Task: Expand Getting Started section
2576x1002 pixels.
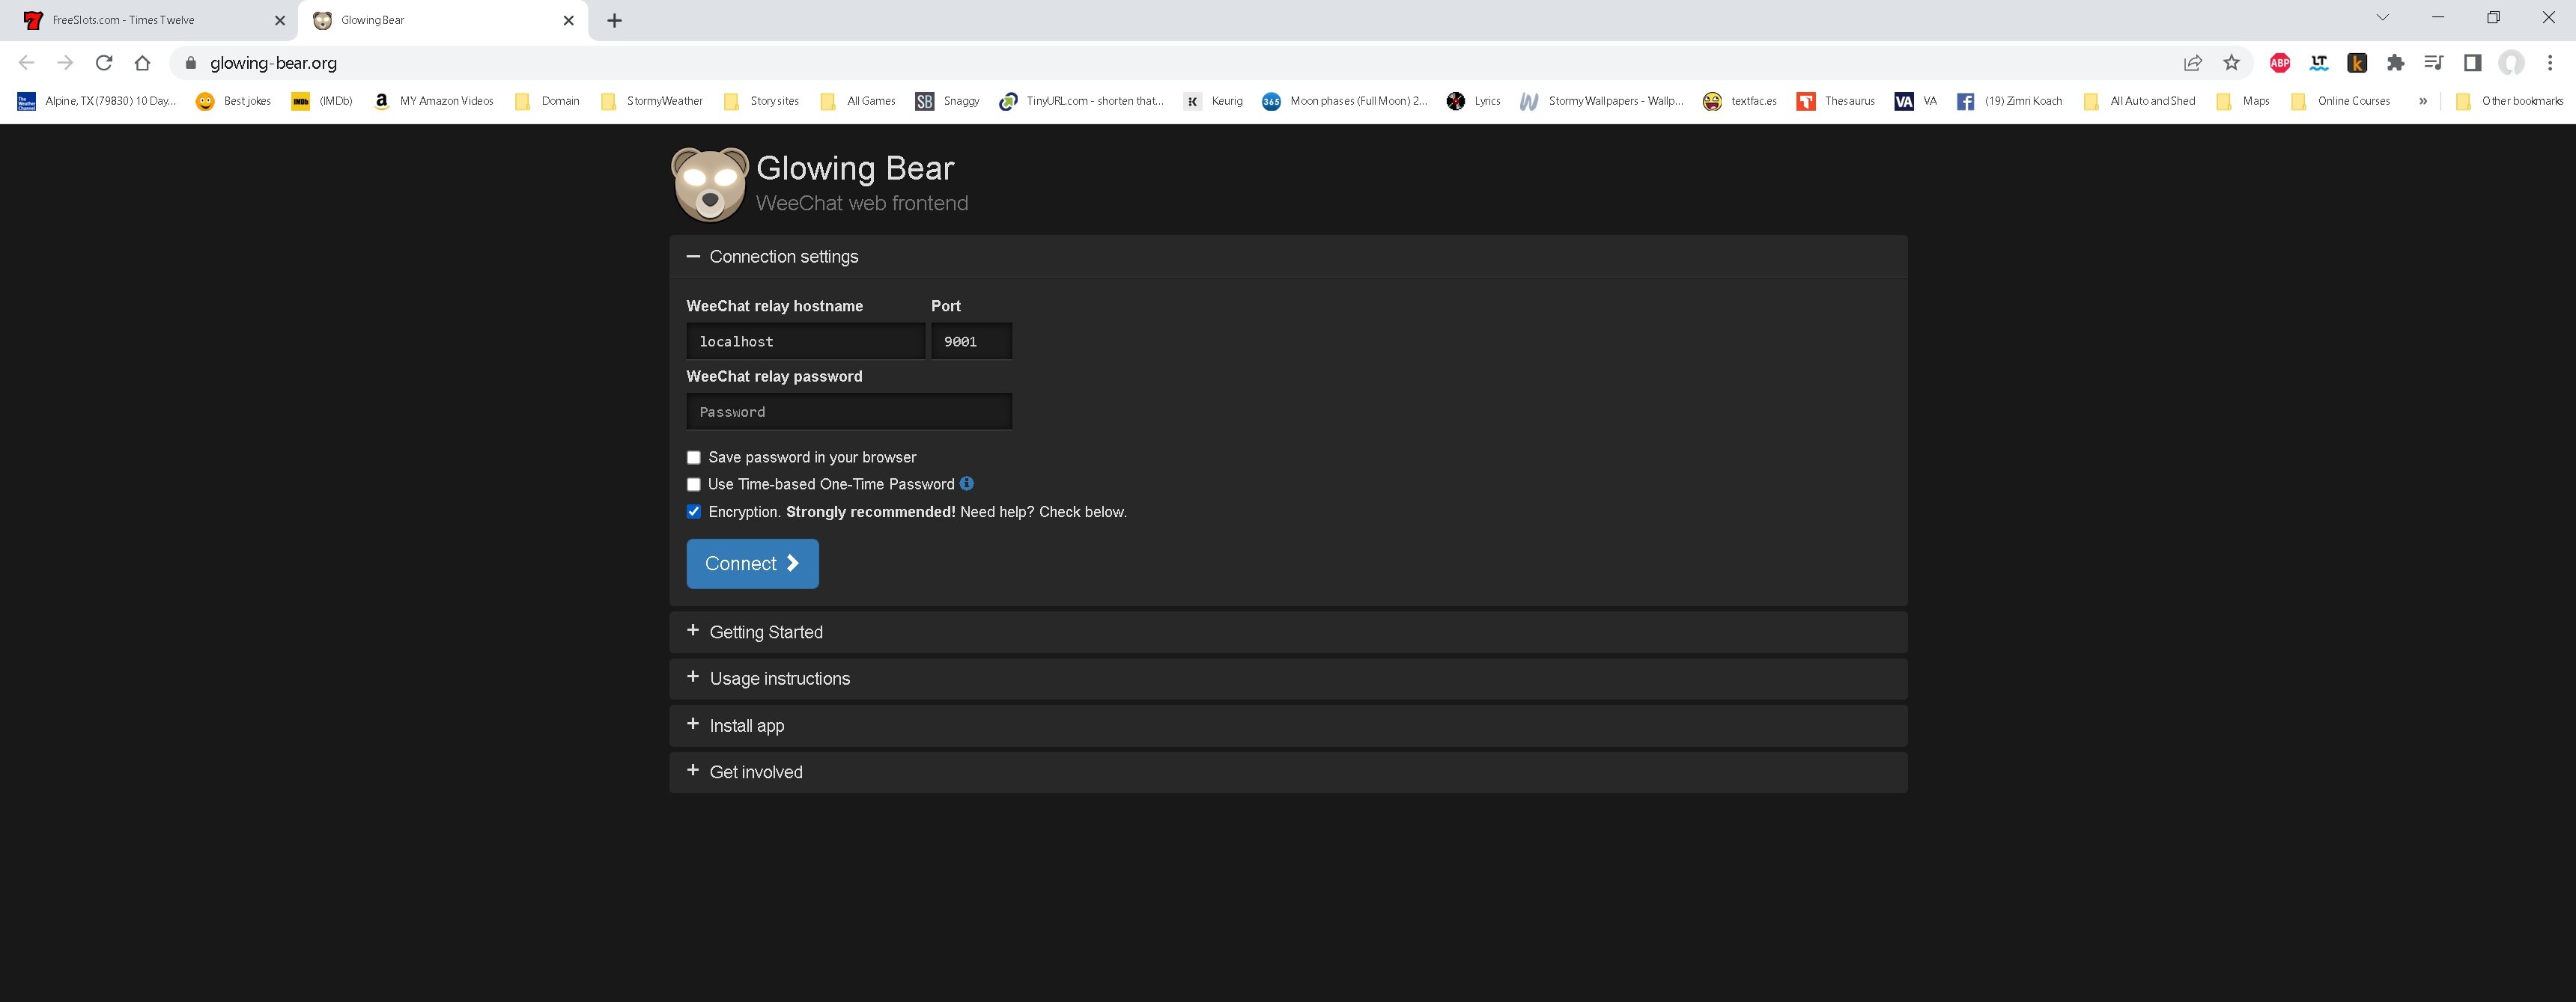Action: coord(1288,632)
